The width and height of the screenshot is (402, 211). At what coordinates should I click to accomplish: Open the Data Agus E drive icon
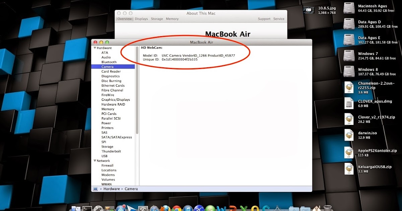[x=349, y=40]
